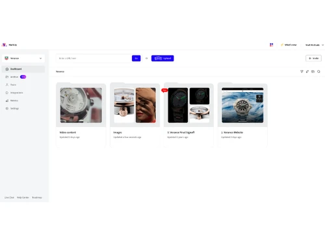This screenshot has height=243, width=325.
Task: Open the Help Center link
Action: (23, 198)
